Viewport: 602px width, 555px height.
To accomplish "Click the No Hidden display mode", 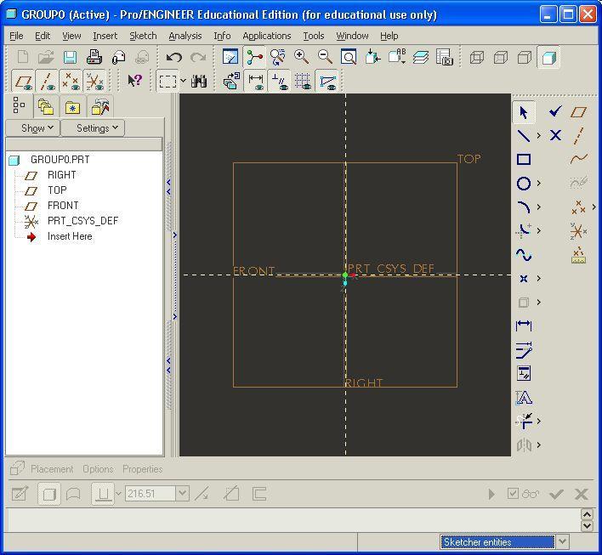I will pos(525,58).
